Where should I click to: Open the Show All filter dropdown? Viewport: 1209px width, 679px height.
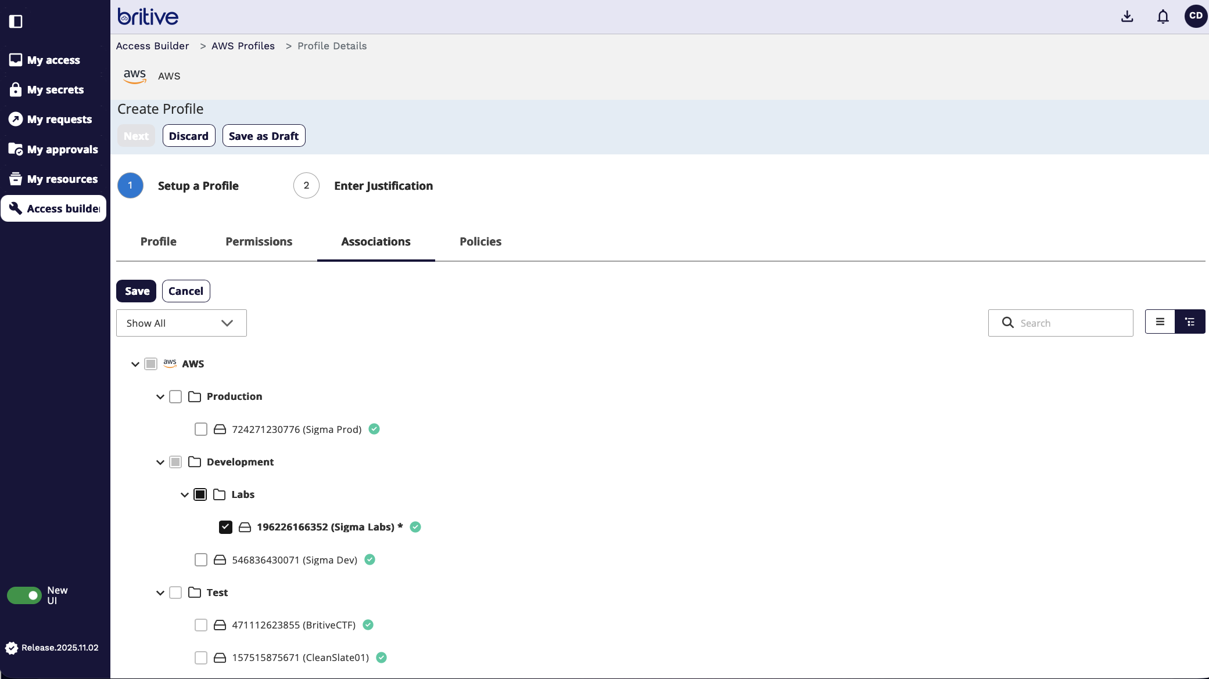[181, 323]
